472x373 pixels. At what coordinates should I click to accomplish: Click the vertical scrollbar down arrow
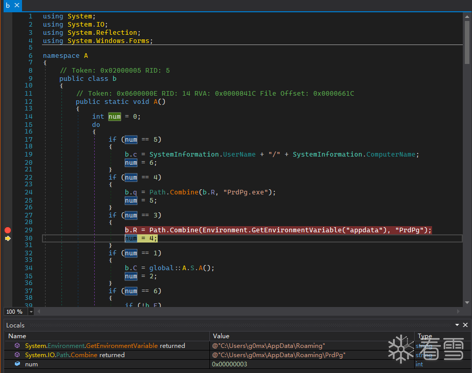tap(467, 302)
